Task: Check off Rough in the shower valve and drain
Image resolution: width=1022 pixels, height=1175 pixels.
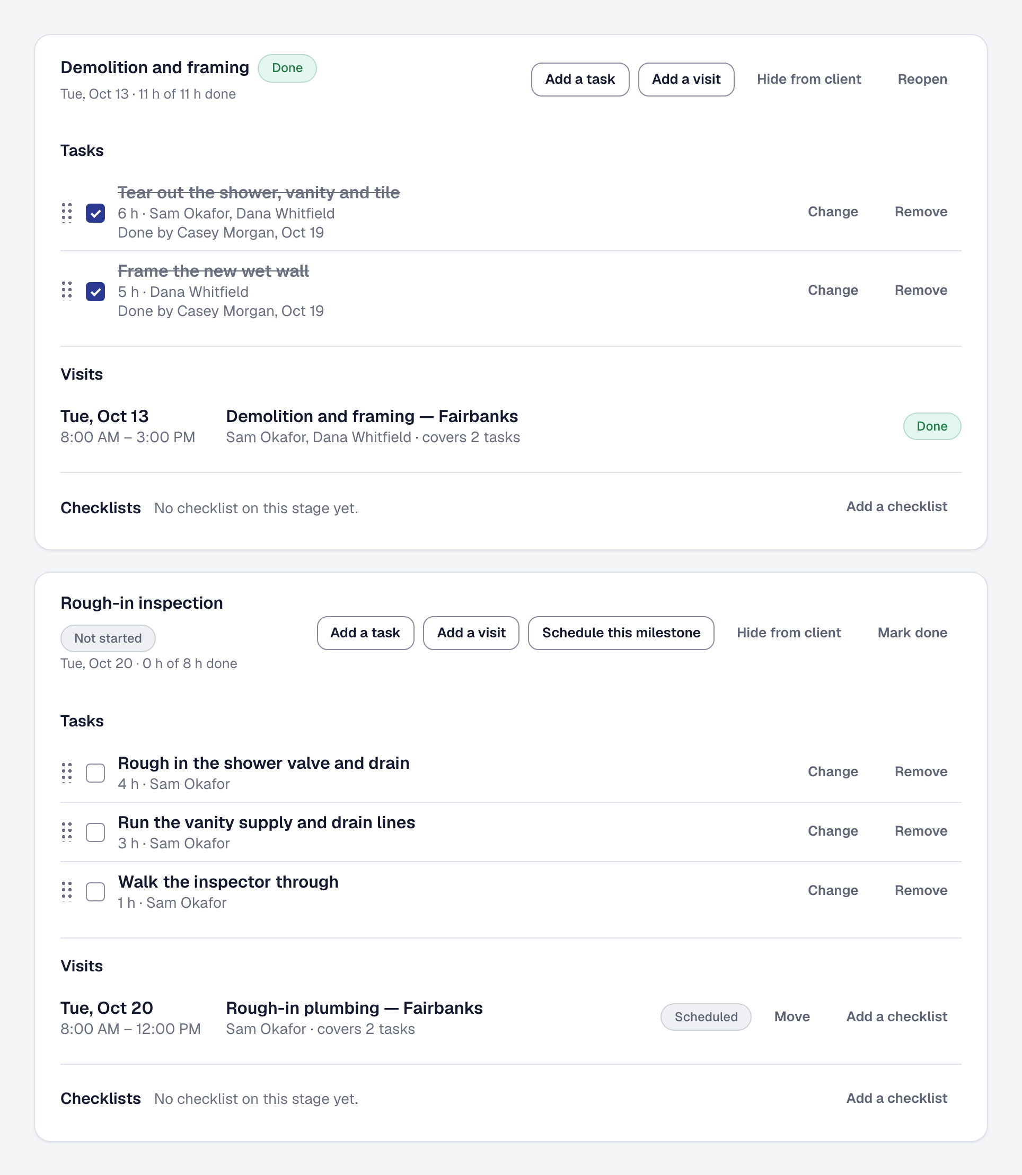Action: click(95, 773)
